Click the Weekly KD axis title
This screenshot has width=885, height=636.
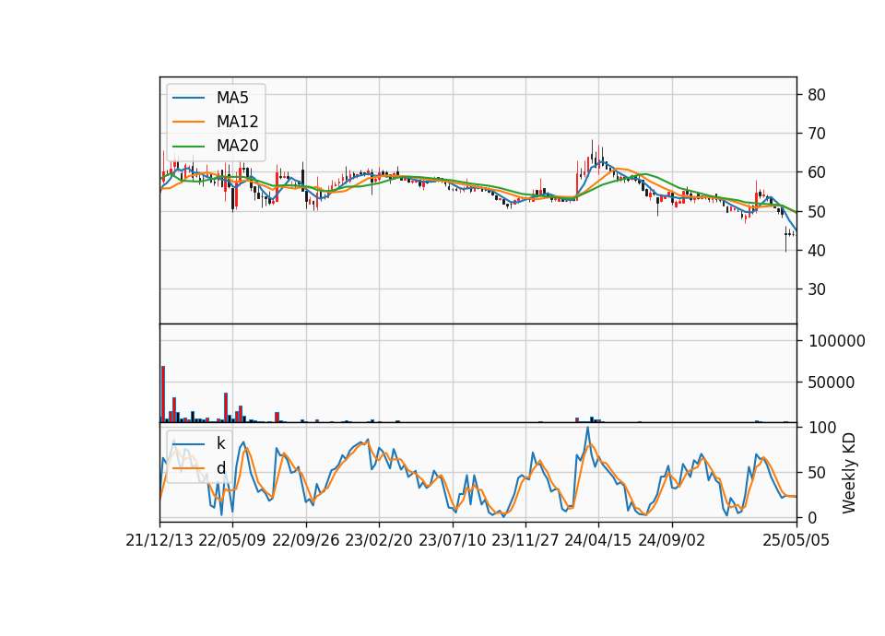point(849,473)
